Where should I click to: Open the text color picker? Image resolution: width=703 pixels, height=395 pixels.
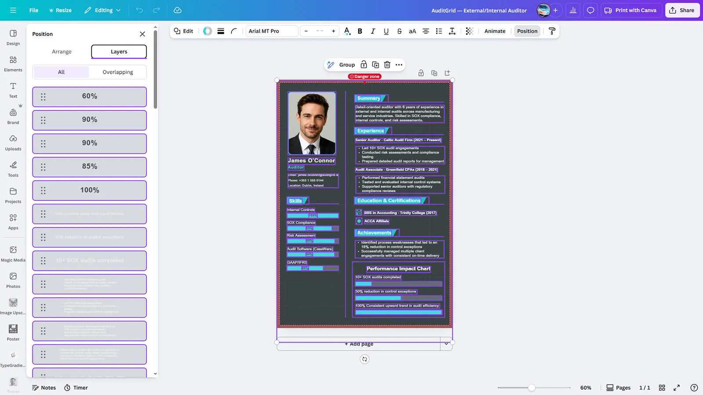pyautogui.click(x=347, y=31)
